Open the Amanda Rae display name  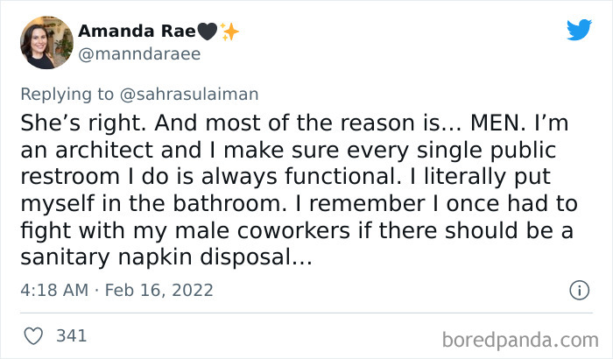[136, 32]
